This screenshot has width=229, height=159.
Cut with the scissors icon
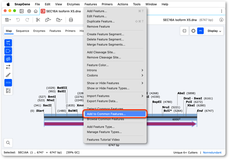38,20
